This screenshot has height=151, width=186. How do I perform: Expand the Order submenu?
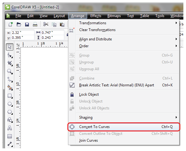[124, 46]
